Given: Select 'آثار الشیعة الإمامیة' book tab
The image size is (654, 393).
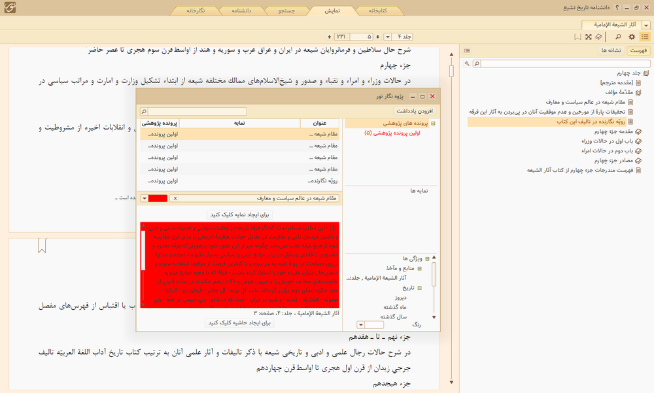Looking at the screenshot, I should point(611,25).
